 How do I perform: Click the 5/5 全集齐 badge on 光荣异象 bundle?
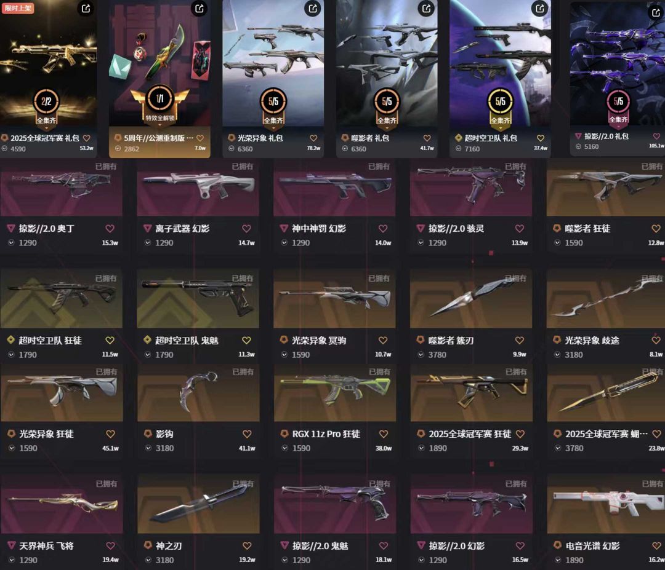(x=273, y=107)
